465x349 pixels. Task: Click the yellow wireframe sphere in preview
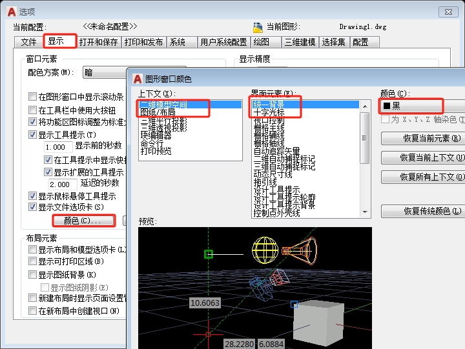265,250
